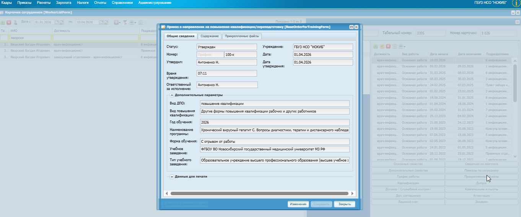Open the Отчеты menu
Screen dimensions: 521x217
(x=100, y=3)
